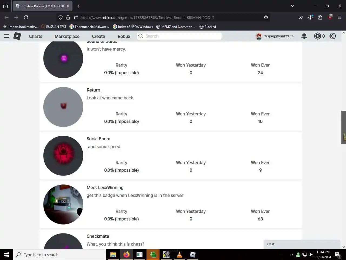
Task: Open Firefox from the taskbar
Action: pyautogui.click(x=126, y=255)
